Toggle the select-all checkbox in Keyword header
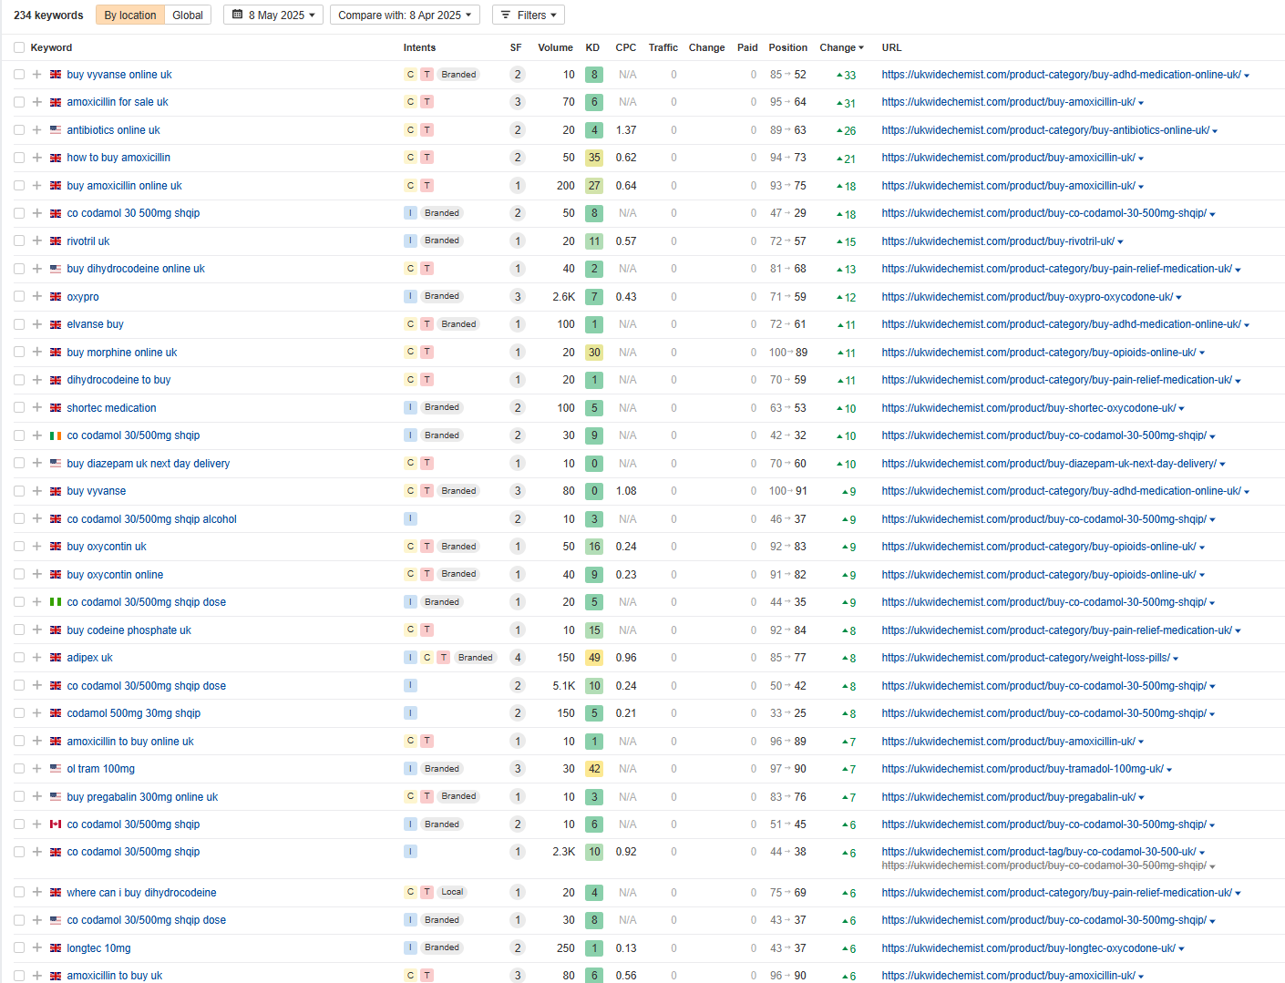Viewport: 1285px width, 983px height. click(x=19, y=47)
